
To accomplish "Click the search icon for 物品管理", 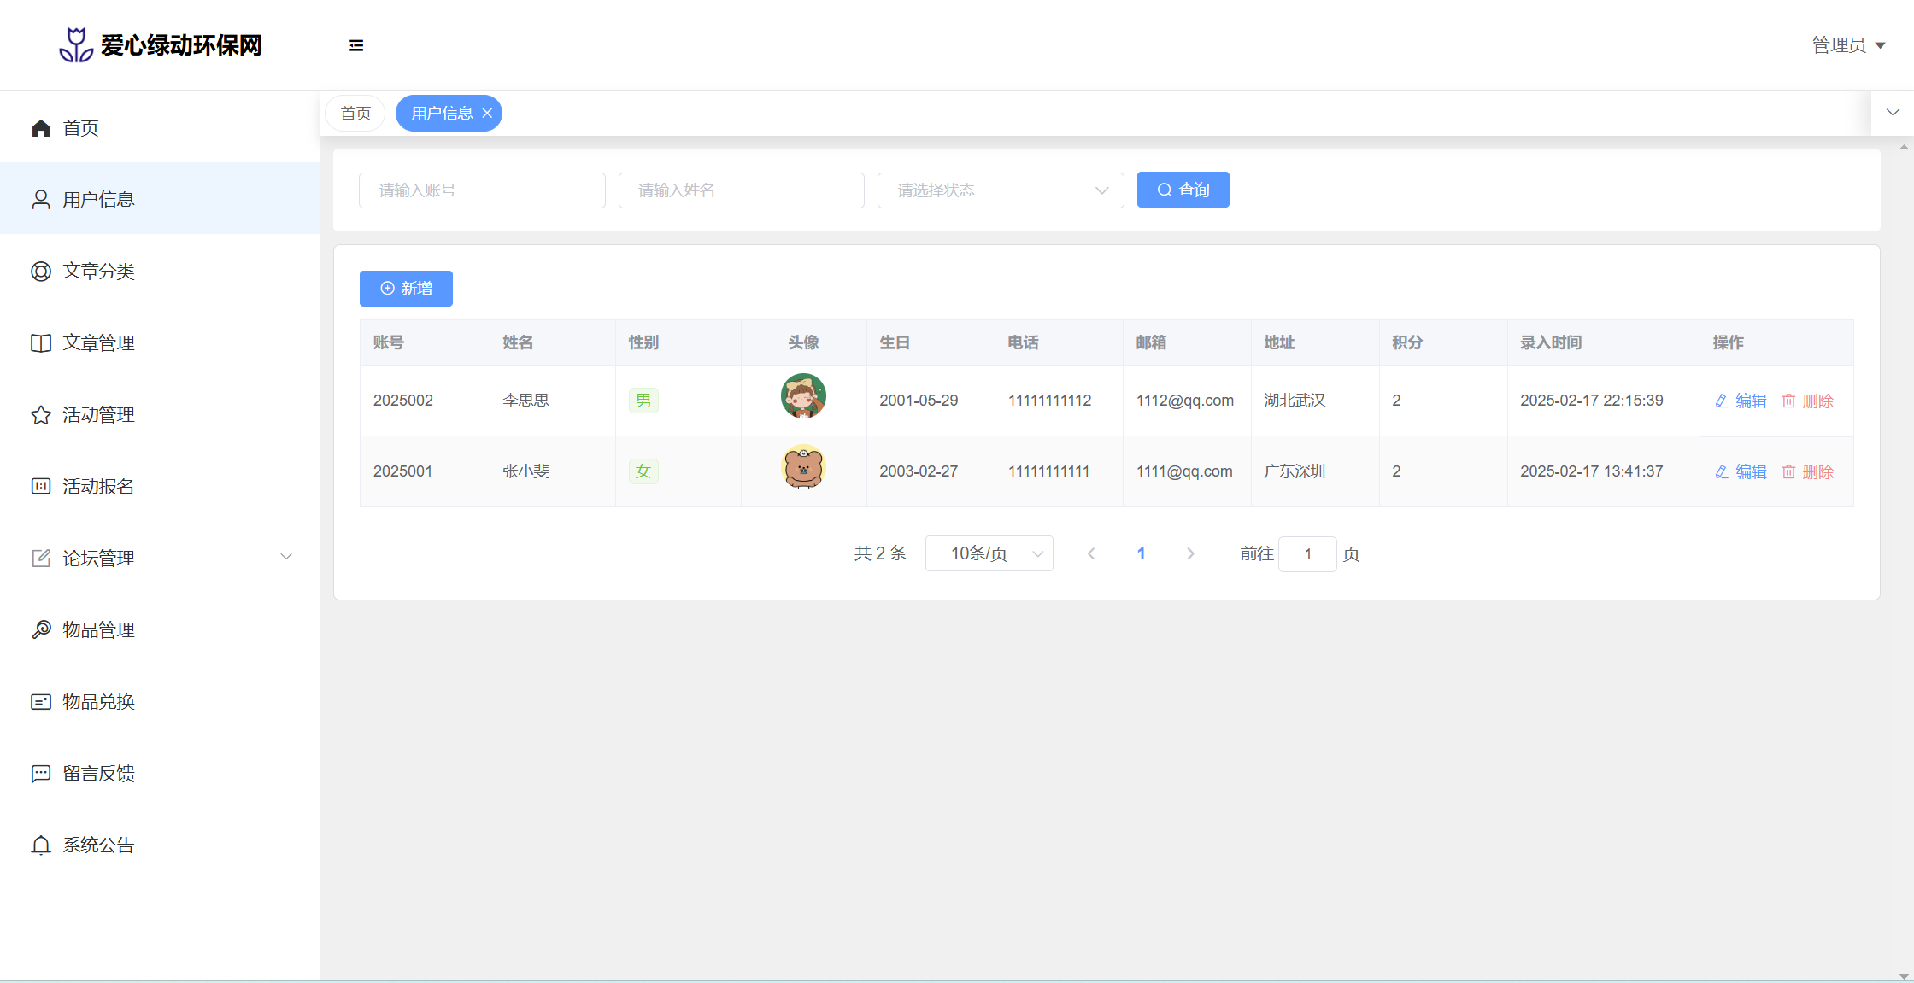I will (x=41, y=630).
